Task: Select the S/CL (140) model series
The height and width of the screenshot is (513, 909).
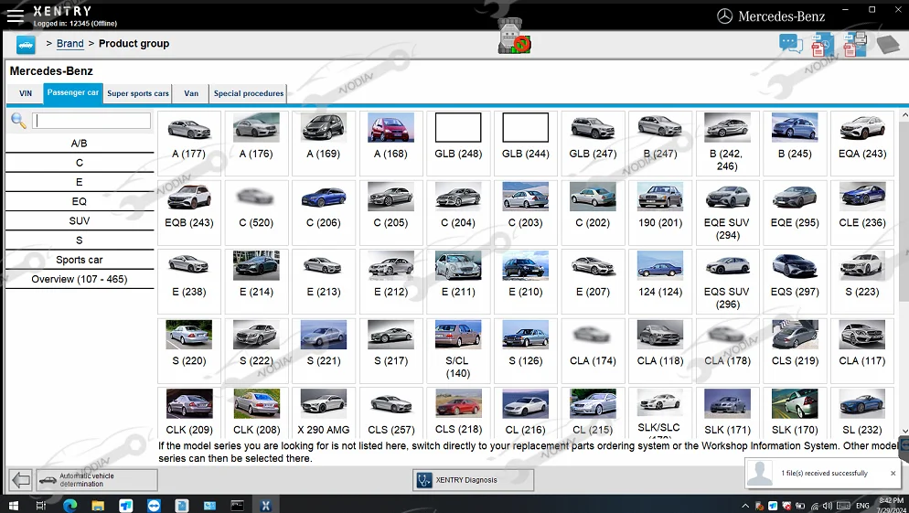Action: tap(458, 350)
